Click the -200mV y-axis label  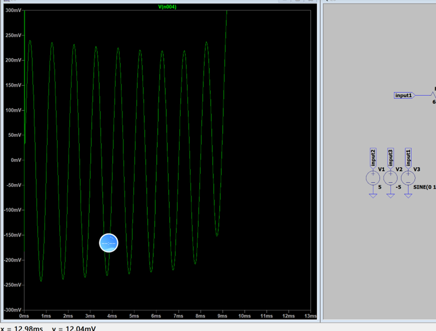(13, 260)
